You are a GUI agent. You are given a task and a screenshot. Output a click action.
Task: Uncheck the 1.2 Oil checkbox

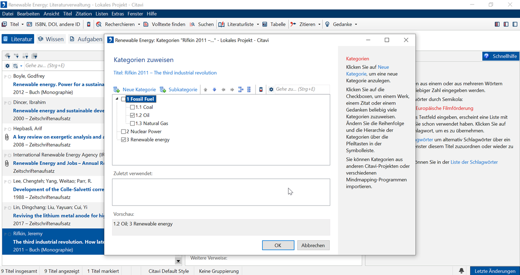click(132, 115)
